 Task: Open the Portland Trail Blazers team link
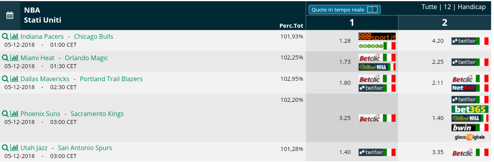pyautogui.click(x=111, y=79)
